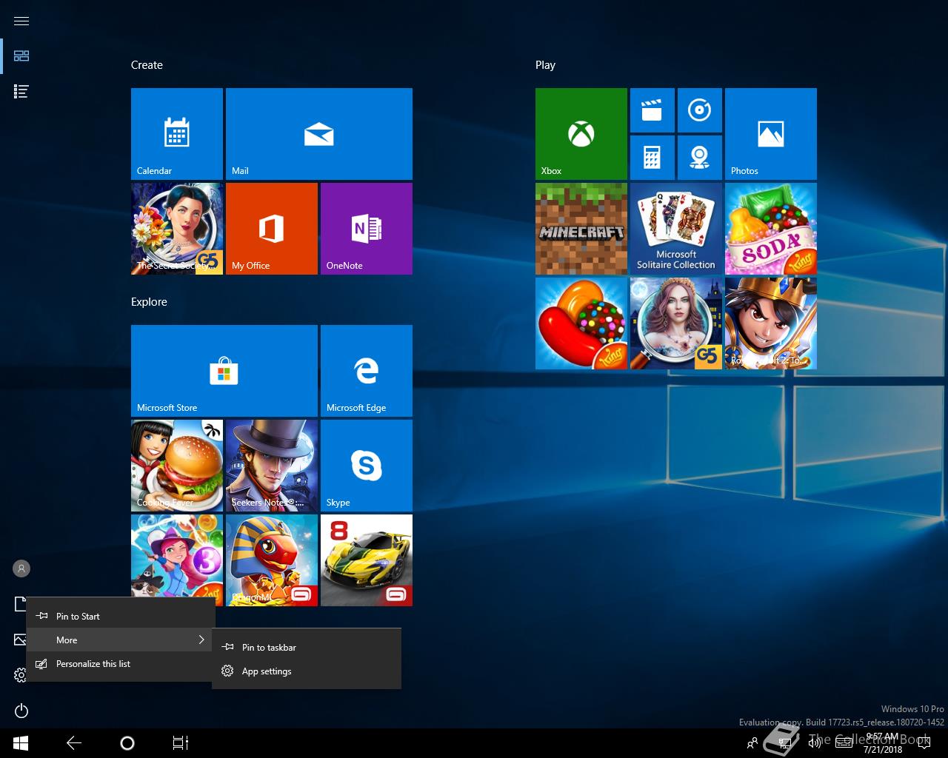The image size is (948, 758).
Task: Click the Windows Start button
Action: pyautogui.click(x=21, y=743)
